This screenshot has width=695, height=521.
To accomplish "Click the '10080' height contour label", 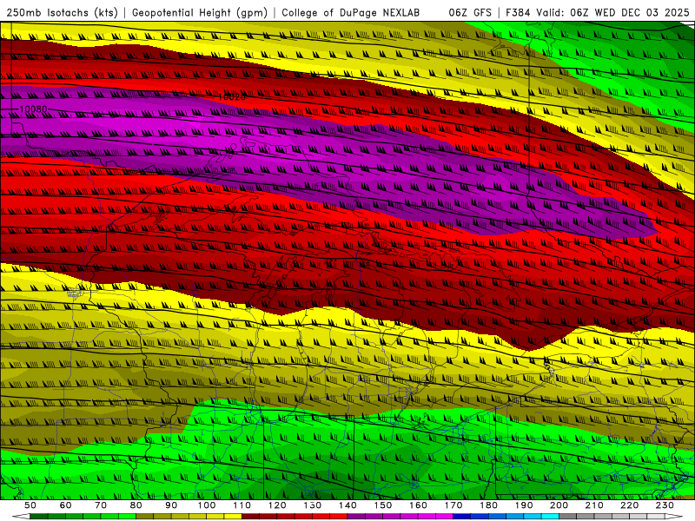I will coord(33,109).
